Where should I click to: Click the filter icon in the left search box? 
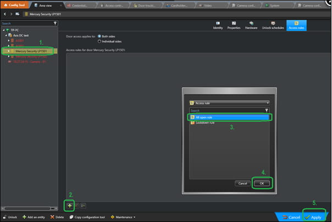tap(56, 23)
